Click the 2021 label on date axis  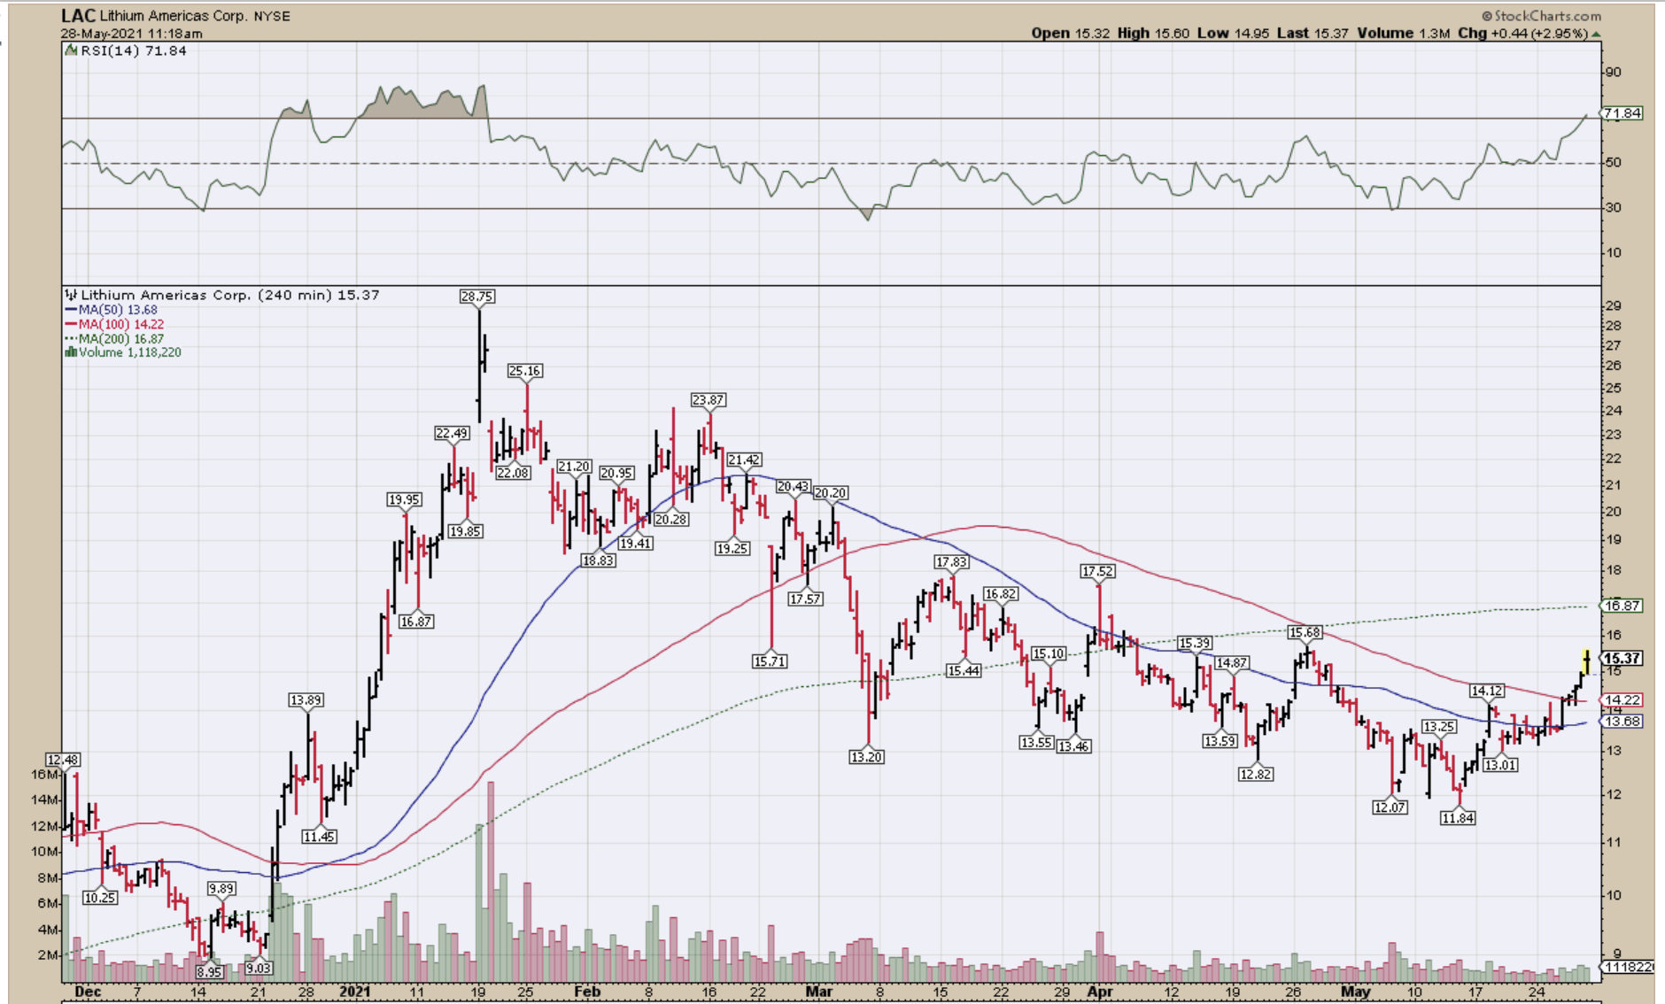coord(355,992)
